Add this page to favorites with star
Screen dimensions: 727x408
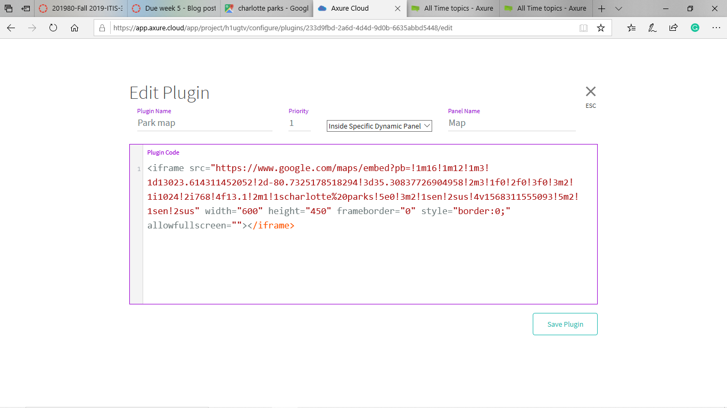click(x=601, y=28)
